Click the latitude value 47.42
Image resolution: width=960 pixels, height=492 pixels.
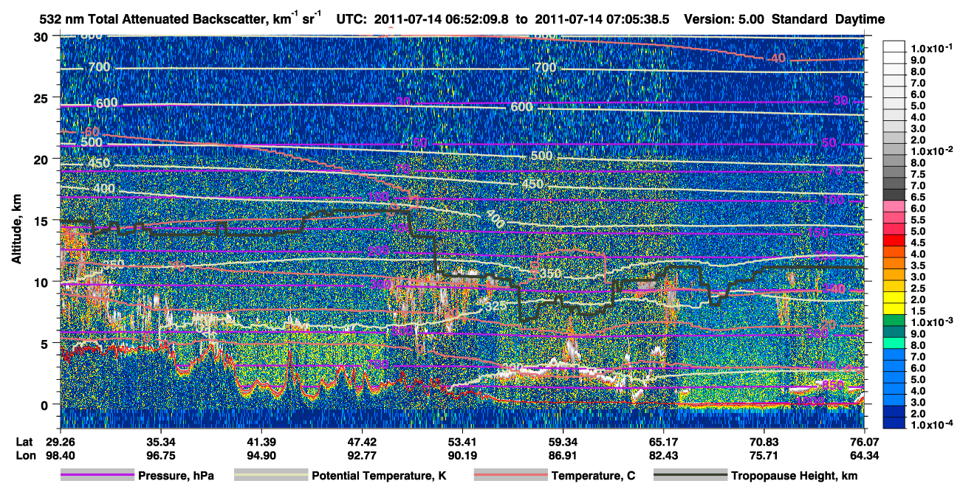362,441
